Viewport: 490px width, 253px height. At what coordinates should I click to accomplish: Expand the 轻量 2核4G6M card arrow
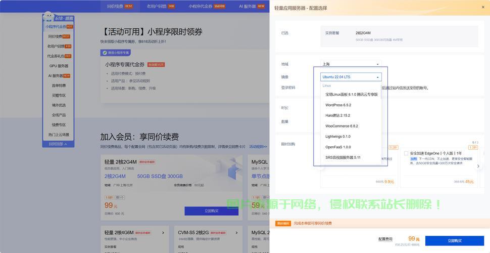coord(163,233)
